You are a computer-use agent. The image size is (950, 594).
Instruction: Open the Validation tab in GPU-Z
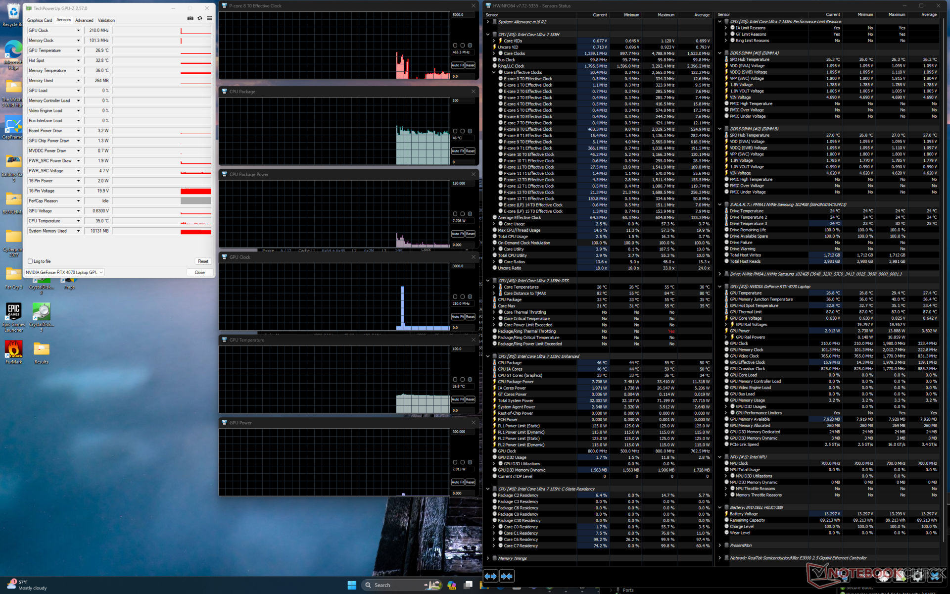106,20
